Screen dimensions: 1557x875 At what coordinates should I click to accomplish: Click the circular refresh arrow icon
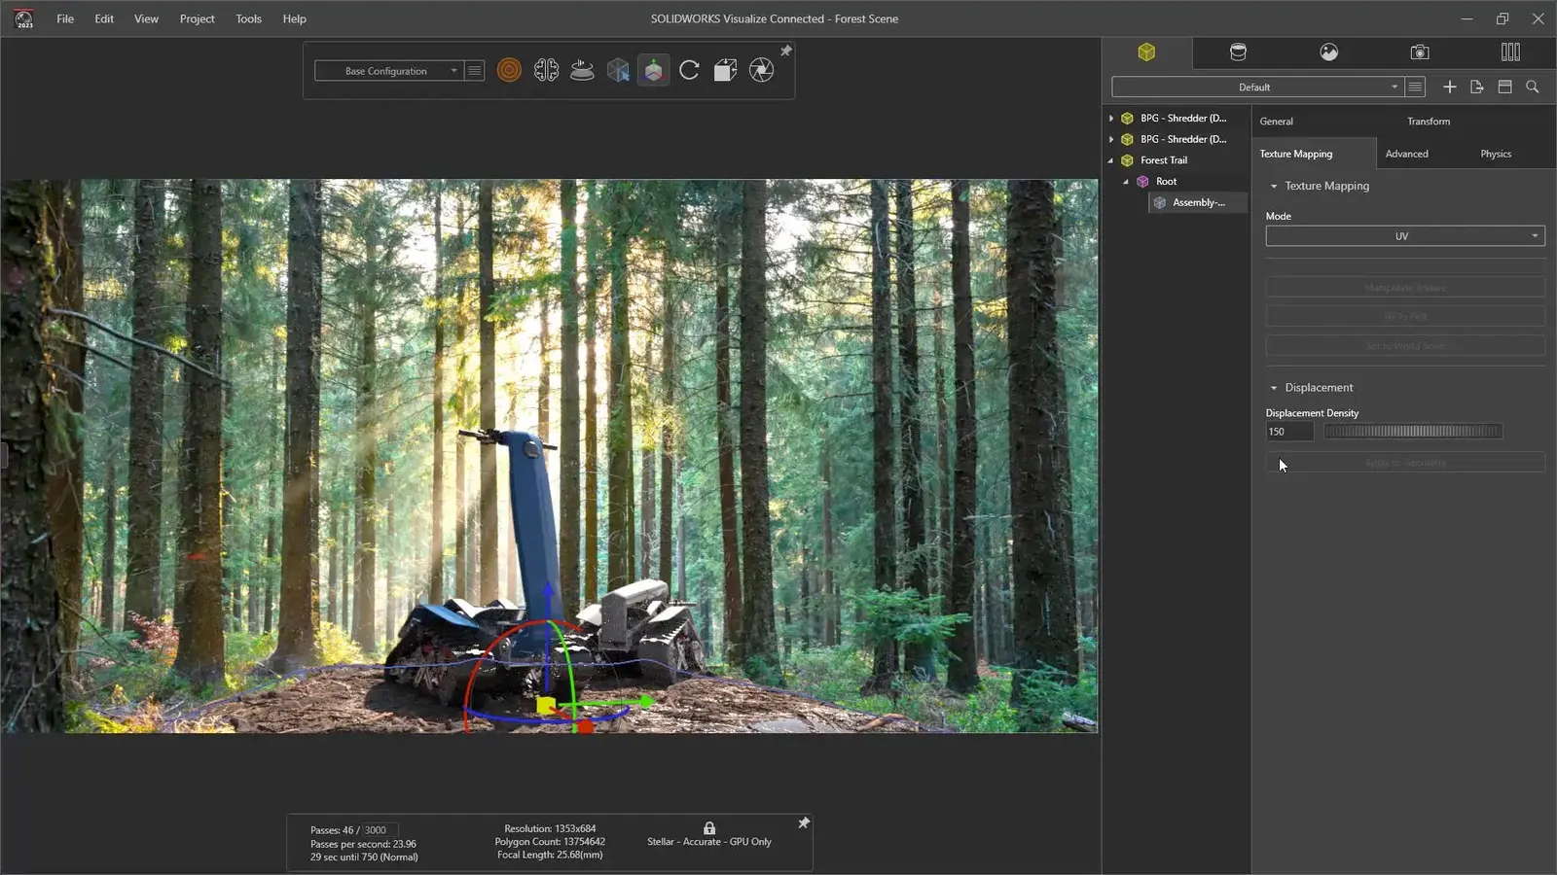pos(689,70)
